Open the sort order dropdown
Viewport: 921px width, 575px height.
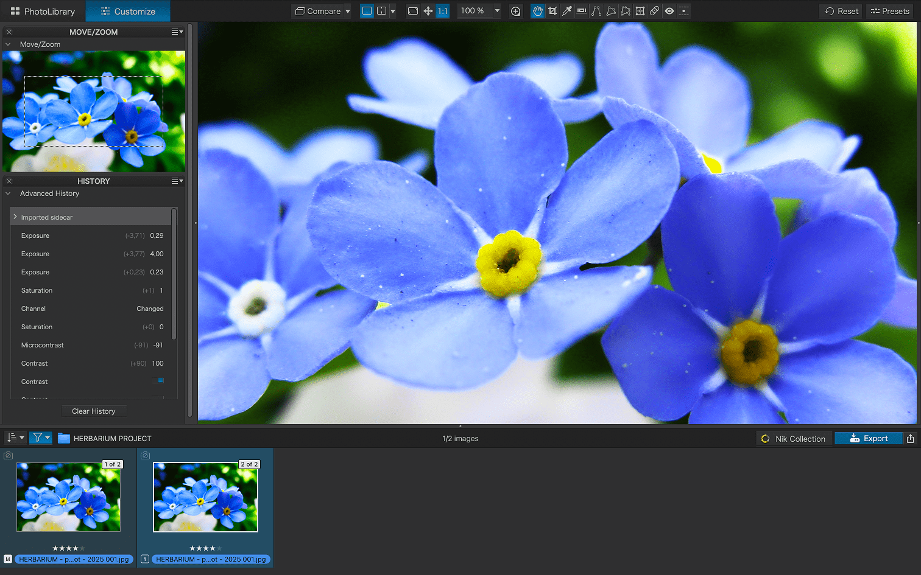[15, 437]
